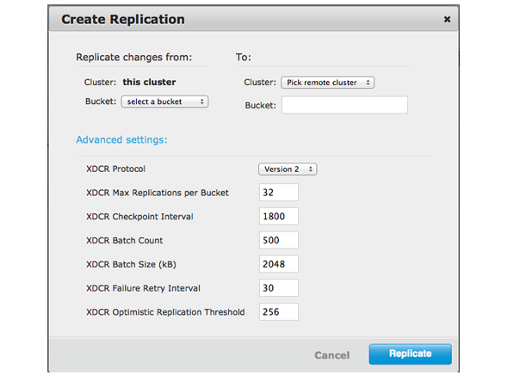The width and height of the screenshot is (520, 375).
Task: Click the destination Bucket text field
Action: tap(344, 105)
